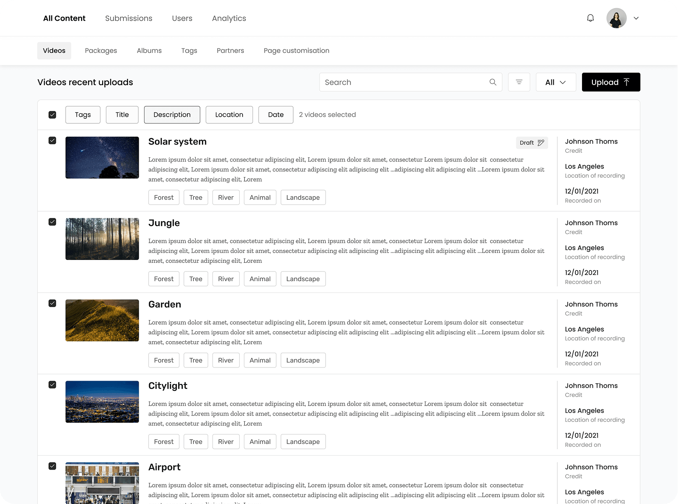Image resolution: width=678 pixels, height=504 pixels.
Task: Click the upload arrow icon on Upload button
Action: 626,82
